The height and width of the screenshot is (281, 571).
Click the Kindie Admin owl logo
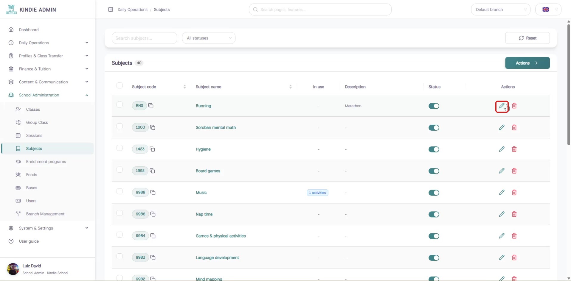coord(11,10)
